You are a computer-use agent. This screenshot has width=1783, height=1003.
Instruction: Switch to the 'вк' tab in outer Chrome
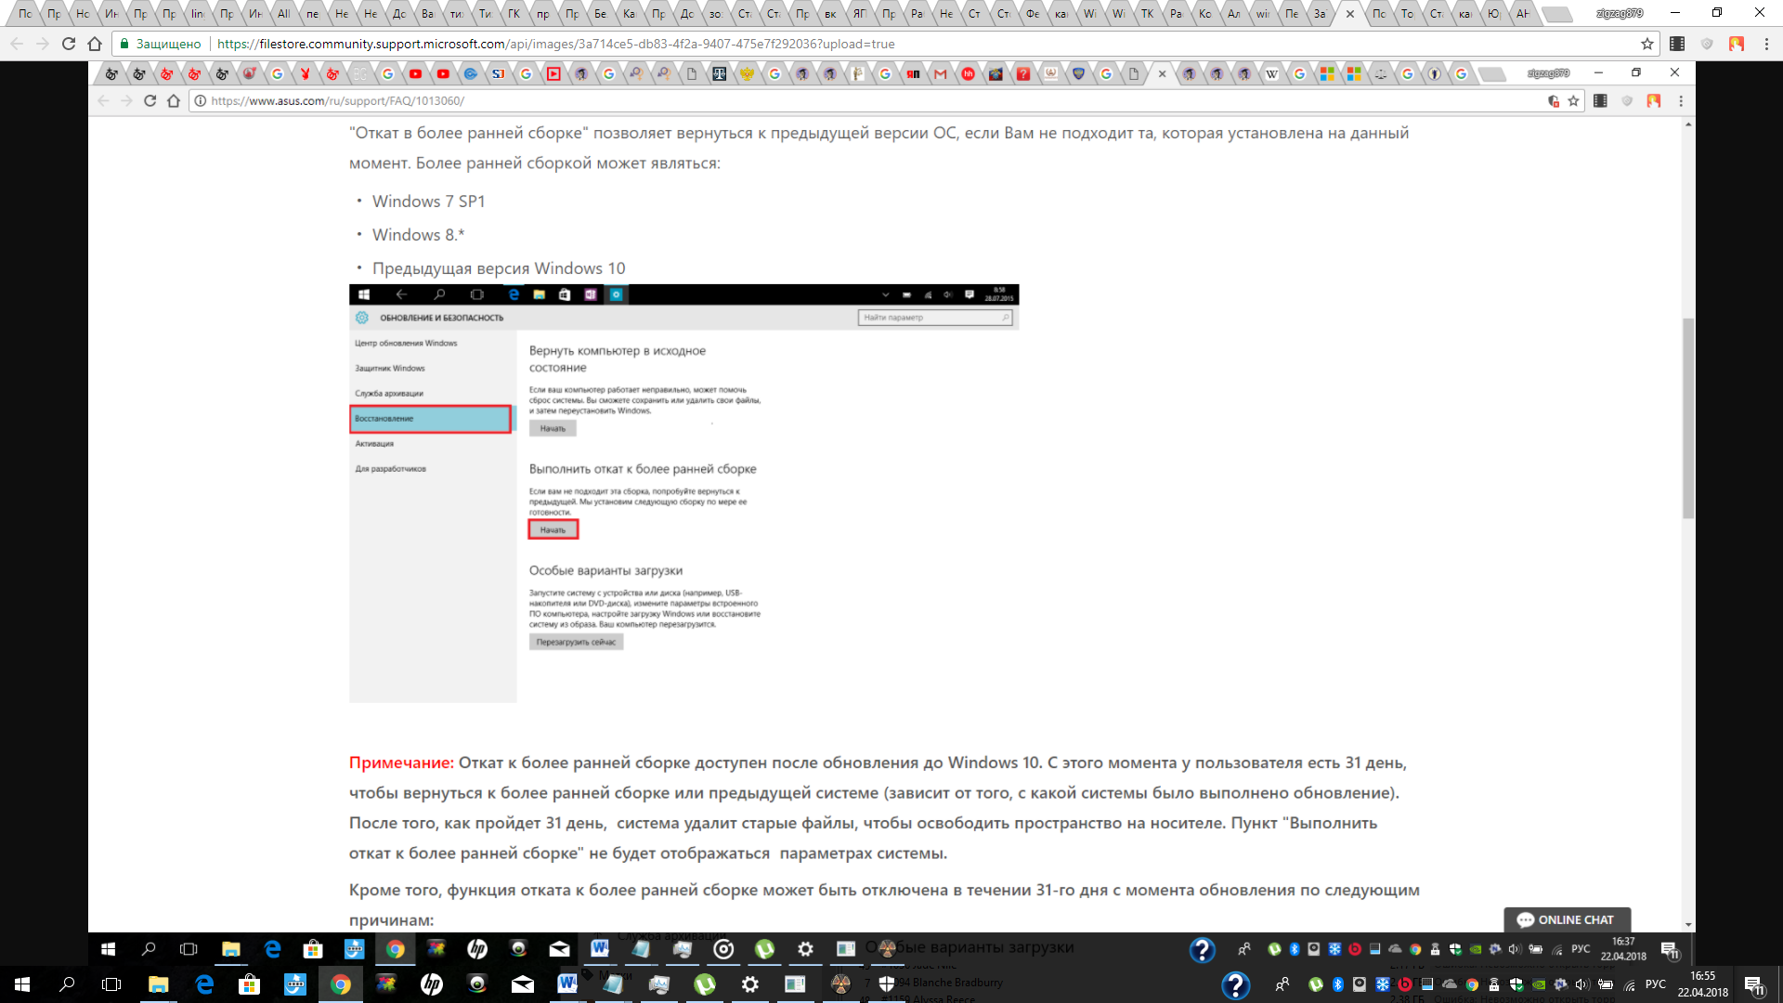tap(829, 14)
